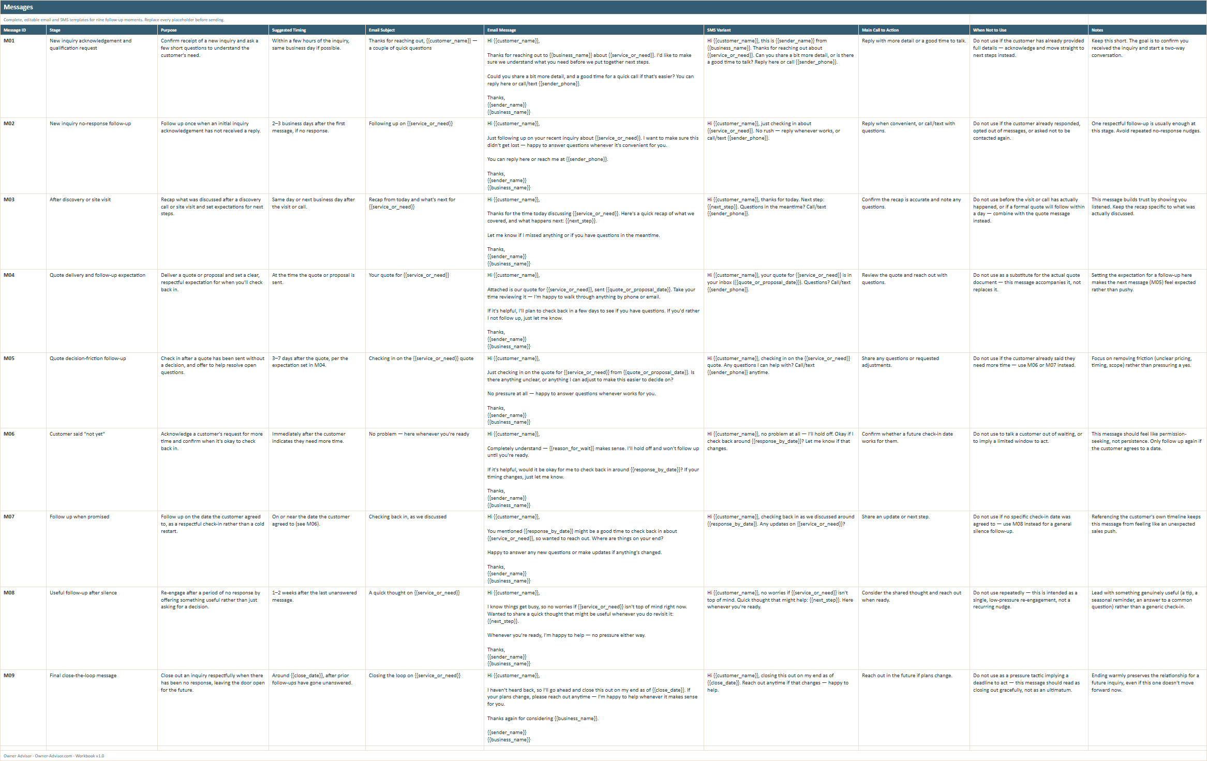
Task: Click the Main Call to Action header
Action: (x=914, y=30)
